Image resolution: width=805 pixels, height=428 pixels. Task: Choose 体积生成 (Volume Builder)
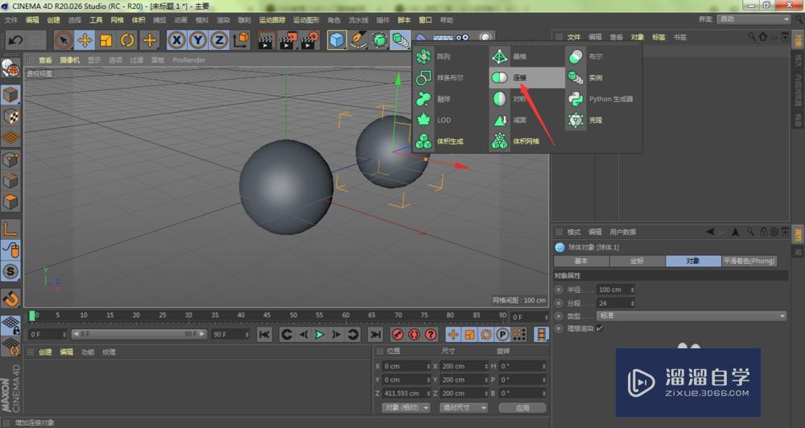(450, 141)
